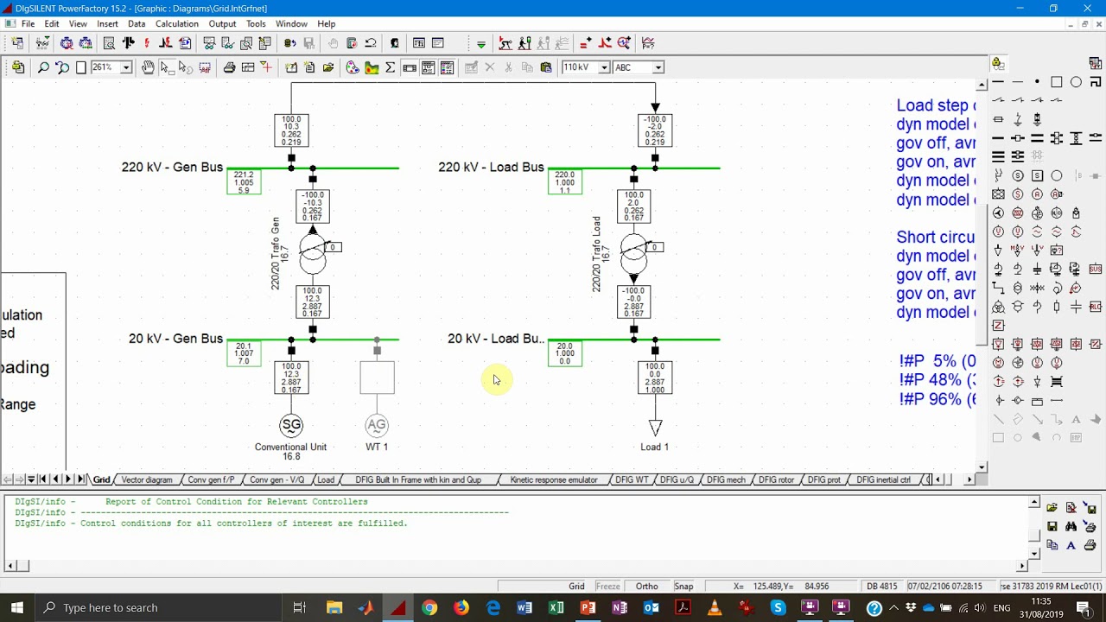Click the Windows Start button
This screenshot has height=622, width=1106.
click(x=17, y=607)
